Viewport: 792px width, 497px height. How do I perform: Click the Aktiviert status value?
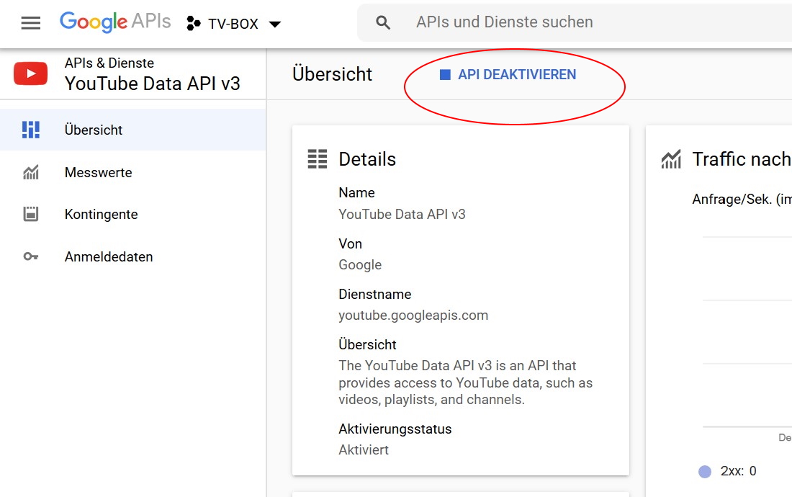pyautogui.click(x=364, y=449)
